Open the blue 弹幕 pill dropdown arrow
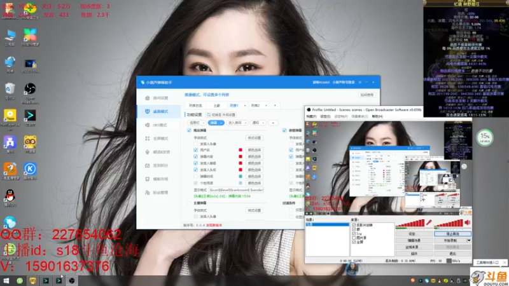The width and height of the screenshot is (509, 286). (221, 123)
